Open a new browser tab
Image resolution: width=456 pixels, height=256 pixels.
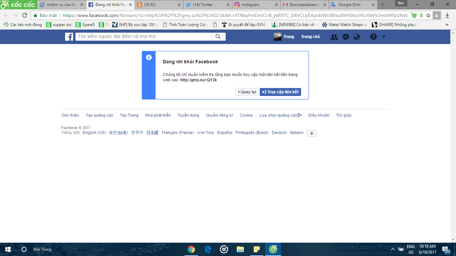(383, 5)
